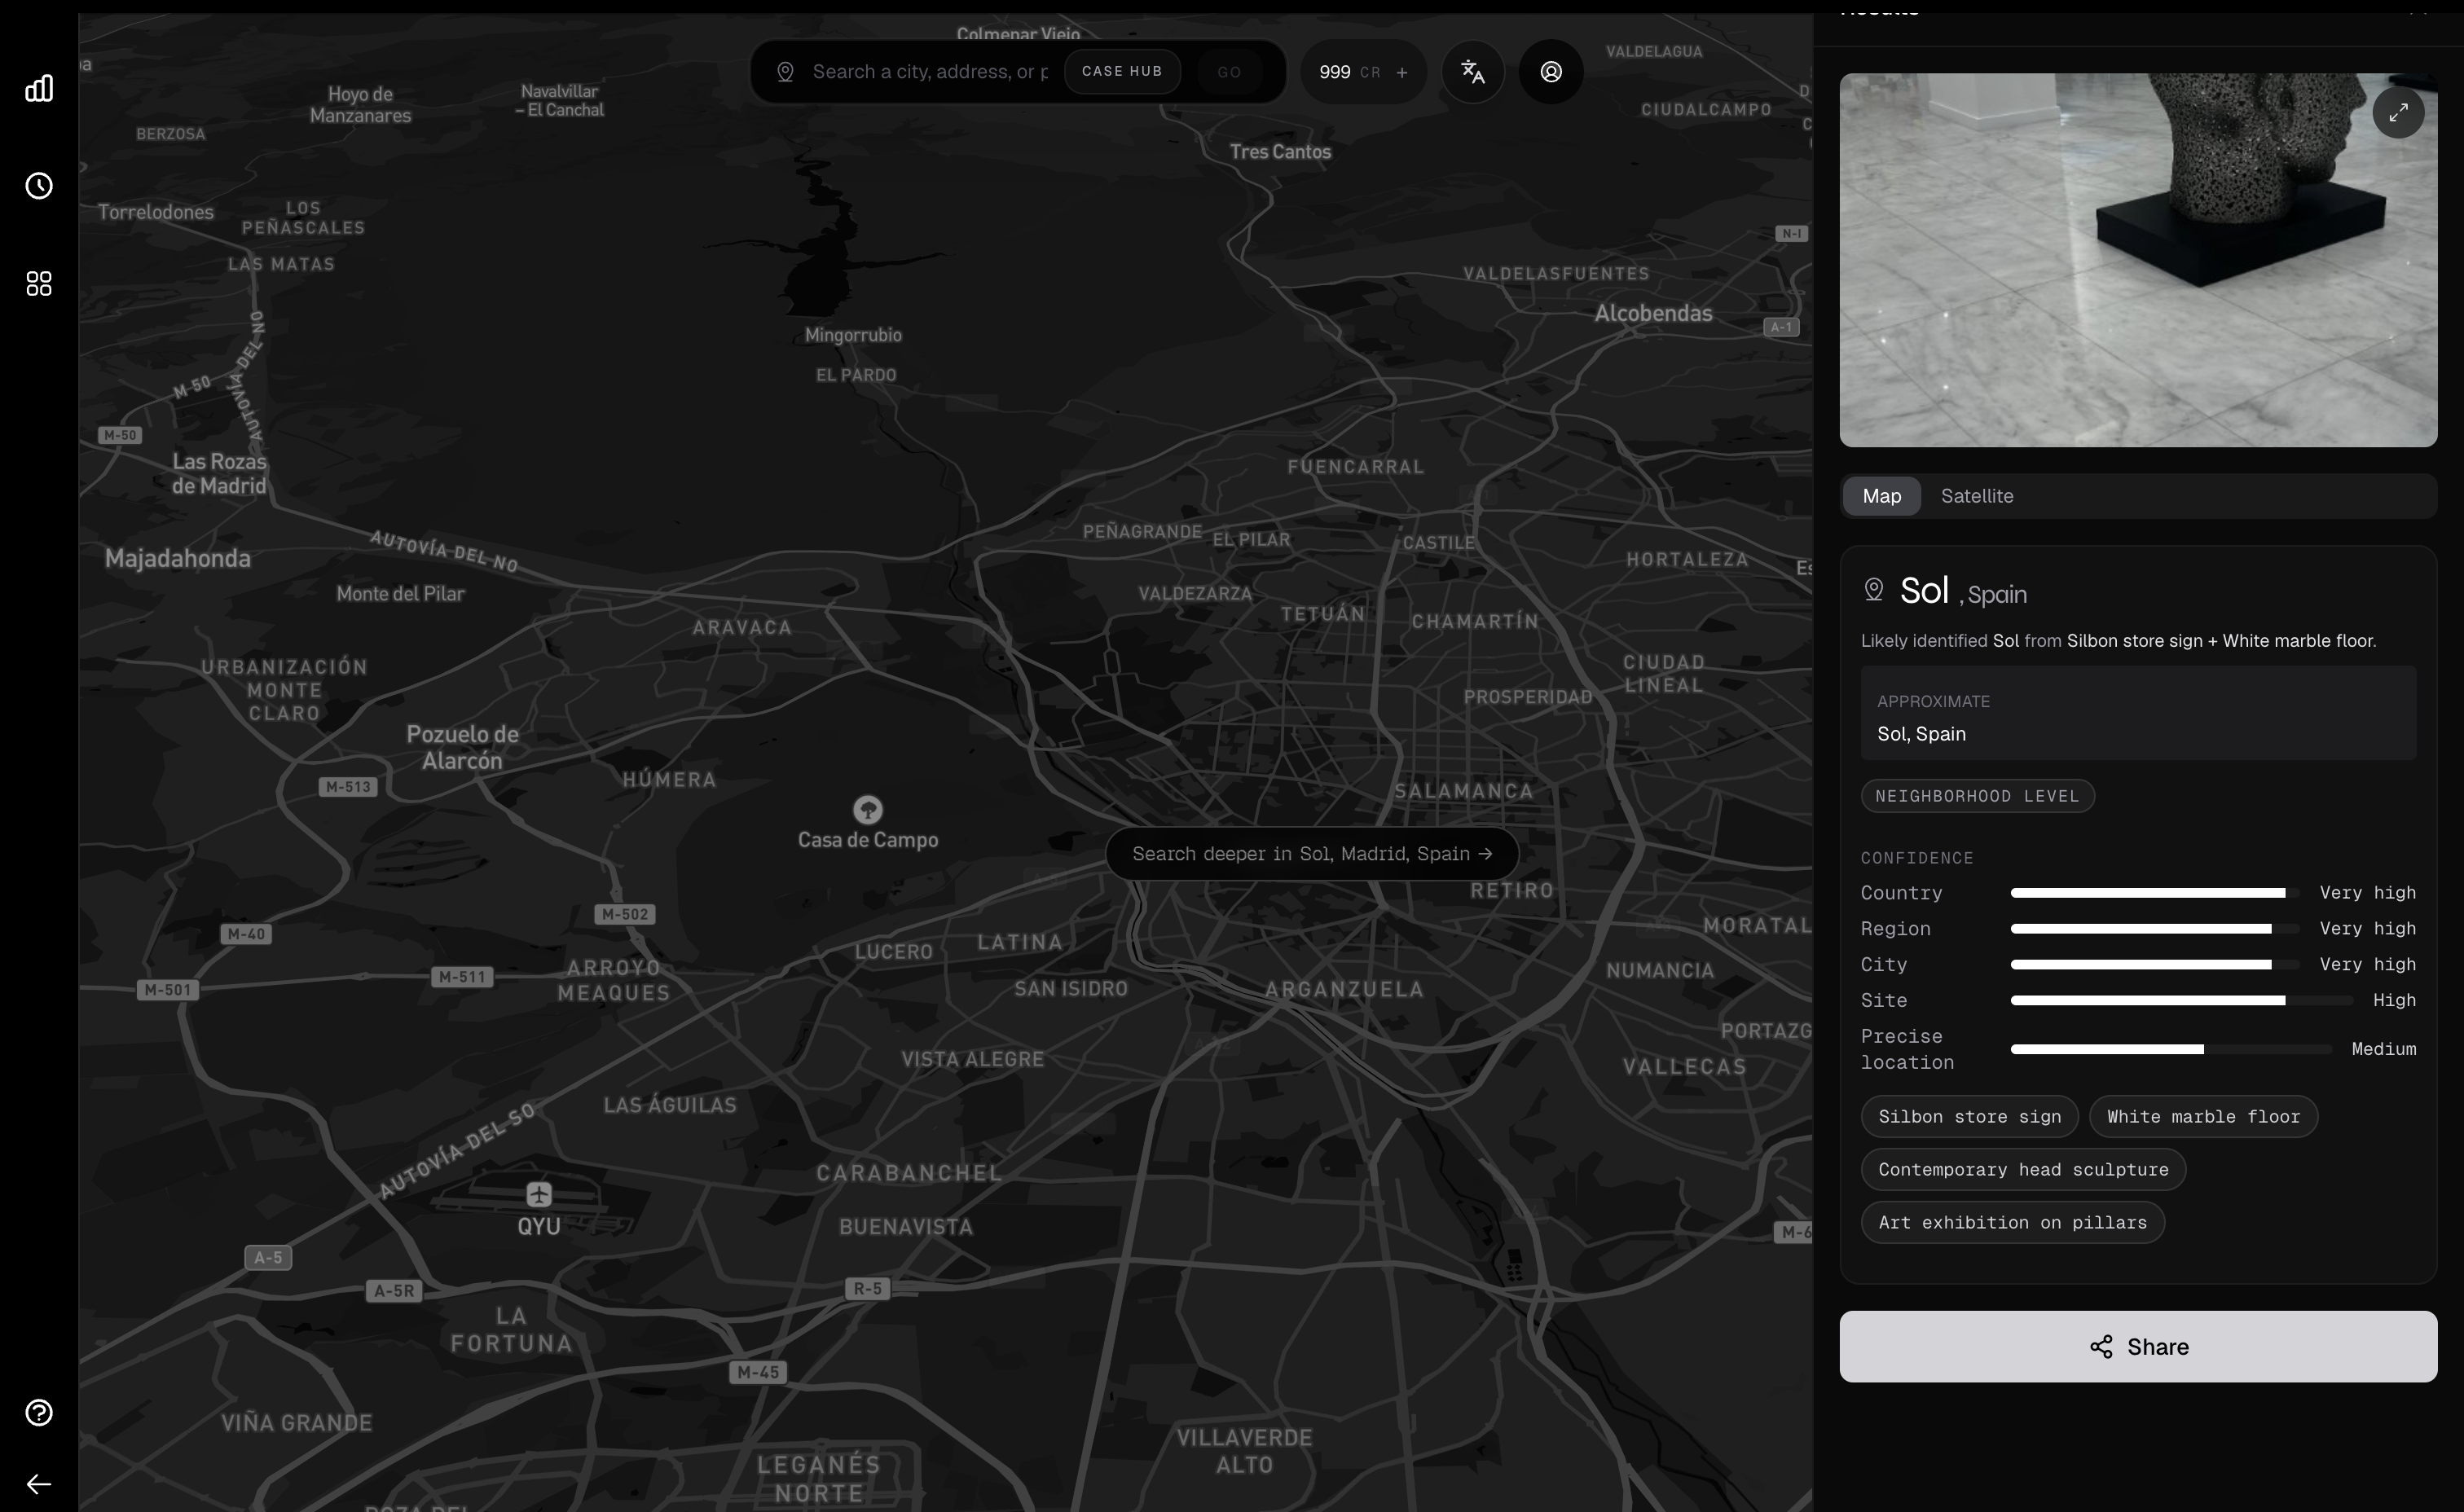The image size is (2464, 1512).
Task: Click the Sol heading in results
Action: point(1924,590)
